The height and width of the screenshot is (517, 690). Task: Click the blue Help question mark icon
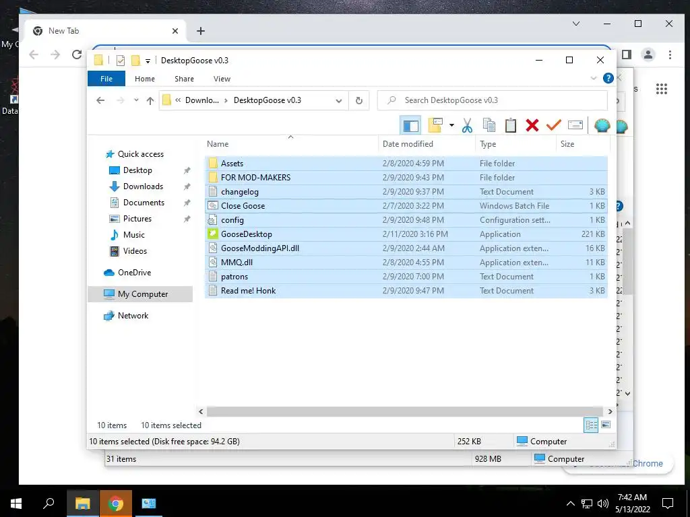click(x=608, y=78)
